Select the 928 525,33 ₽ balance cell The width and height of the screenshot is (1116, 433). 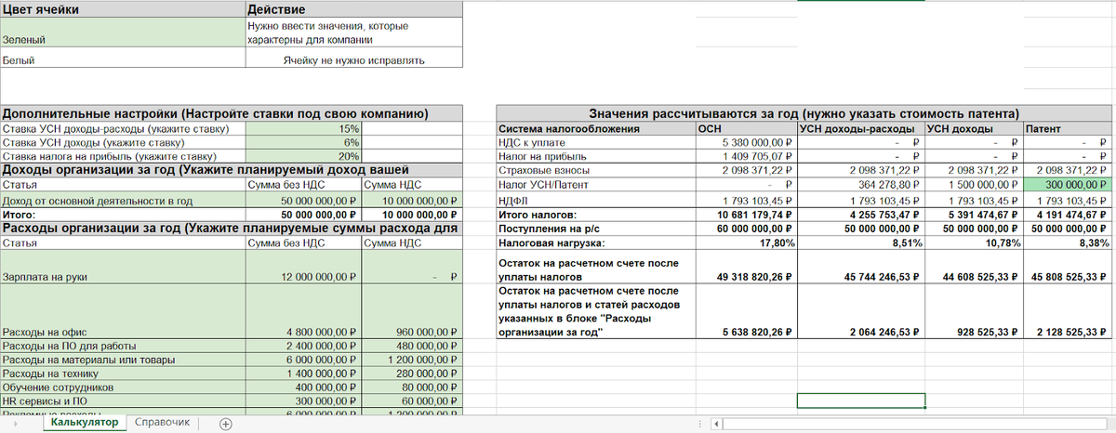(974, 313)
